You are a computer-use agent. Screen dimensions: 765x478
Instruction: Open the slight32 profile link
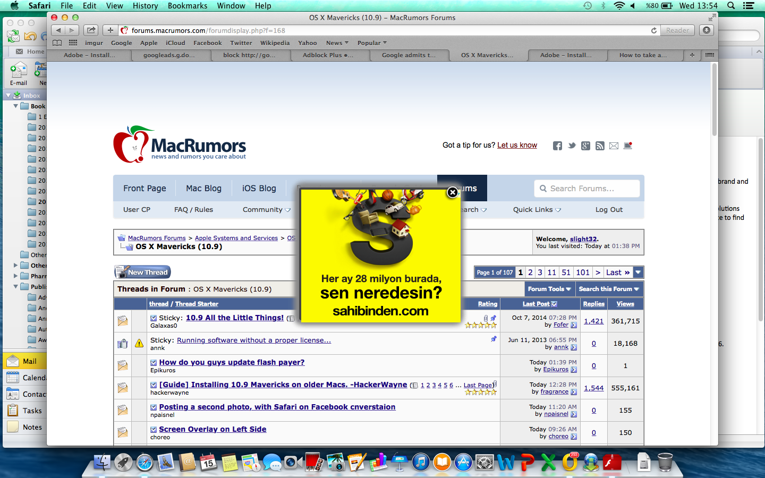click(583, 239)
